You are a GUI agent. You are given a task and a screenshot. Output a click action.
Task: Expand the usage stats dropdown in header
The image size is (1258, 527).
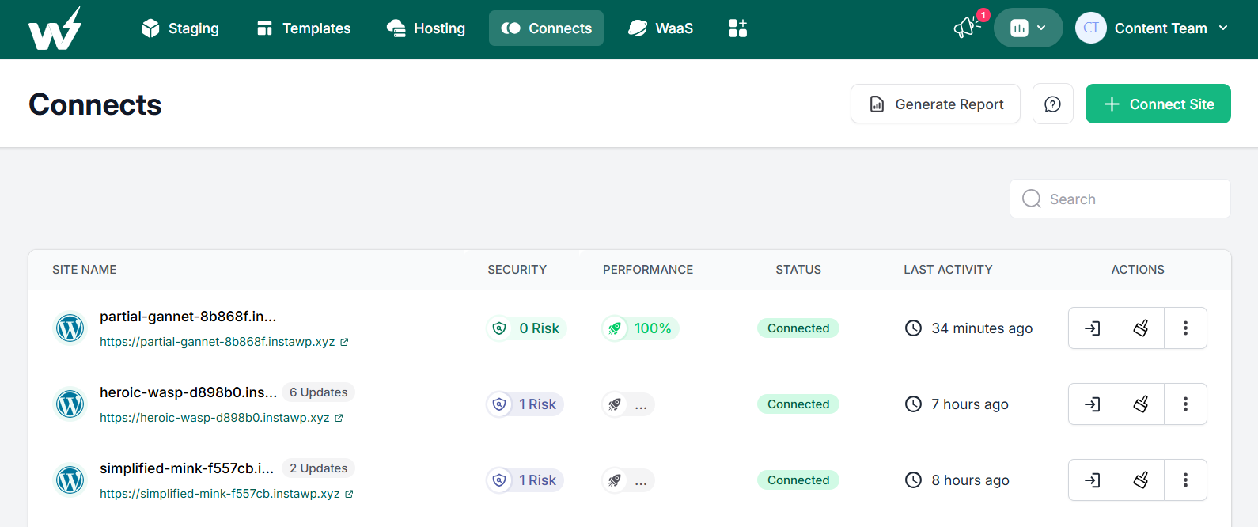point(1028,28)
